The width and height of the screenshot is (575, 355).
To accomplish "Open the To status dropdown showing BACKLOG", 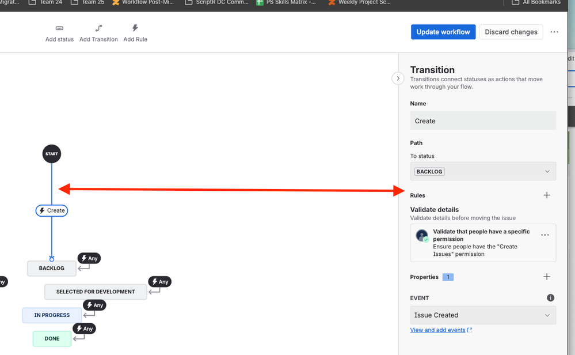I will click(482, 171).
